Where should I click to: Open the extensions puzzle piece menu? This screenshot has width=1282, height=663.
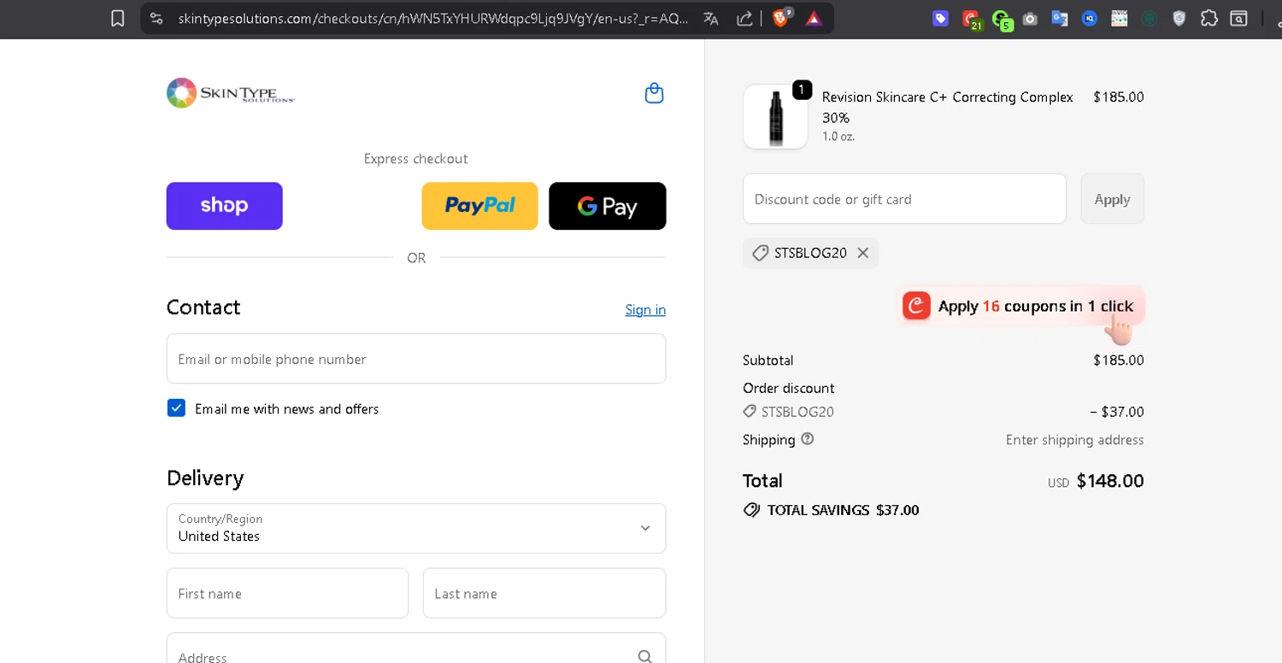(x=1208, y=19)
